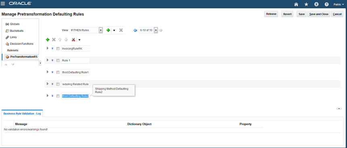Screen dimensions: 347x148
Task: Open the Help question mark icon
Action: point(326,4)
